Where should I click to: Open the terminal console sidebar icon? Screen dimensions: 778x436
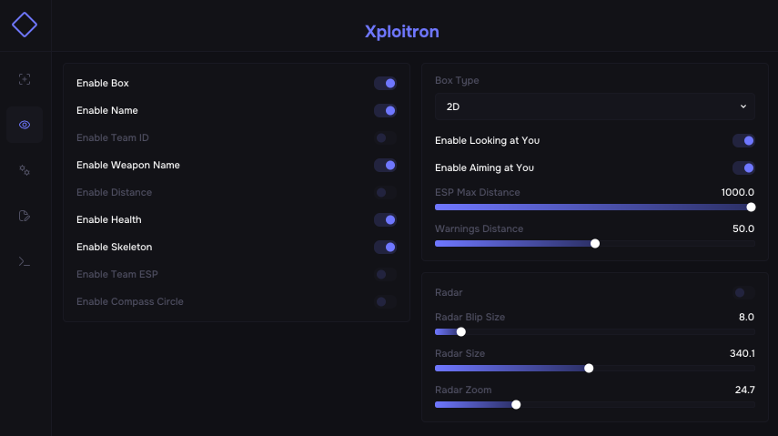coord(25,262)
